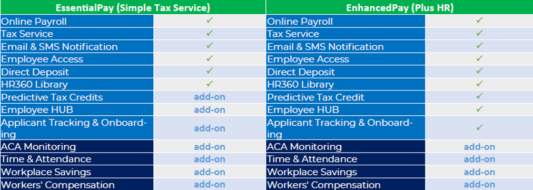Viewport: 533px width, 190px height.
Task: Click add-on for EssentialPay Workplace Savings
Action: [x=210, y=172]
